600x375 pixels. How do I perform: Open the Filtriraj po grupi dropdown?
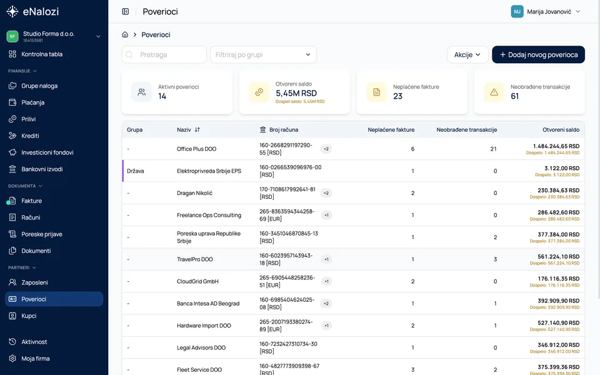[x=263, y=55]
